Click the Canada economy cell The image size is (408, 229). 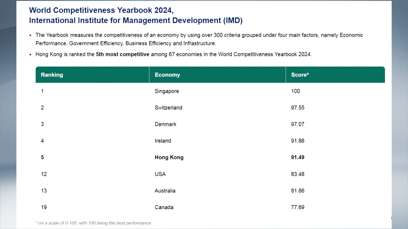[x=164, y=207]
